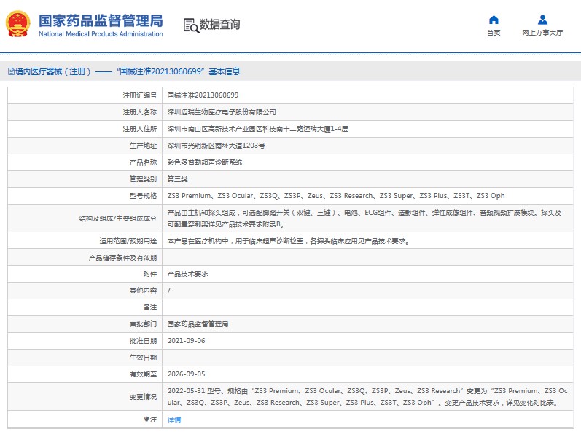The image size is (581, 434).
Task: Click the 注册证编号 row label
Action: [140, 95]
